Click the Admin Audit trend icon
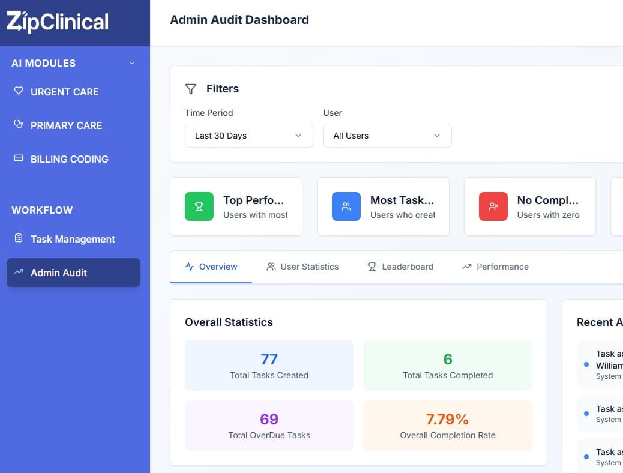The image size is (623, 473). [19, 272]
